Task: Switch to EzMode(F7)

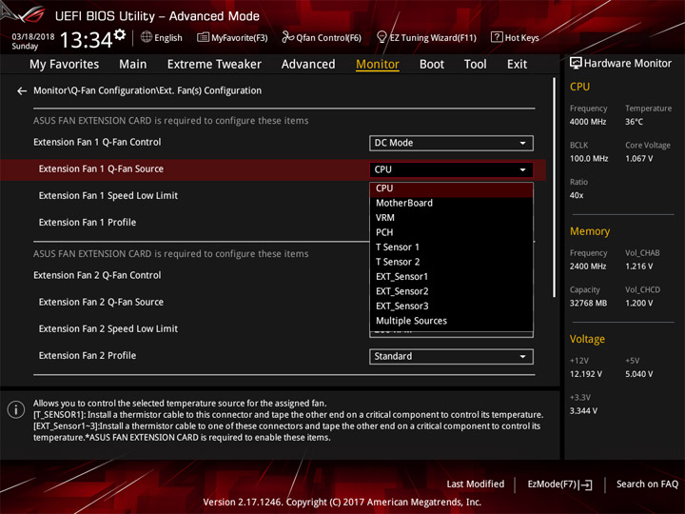Action: tap(559, 484)
